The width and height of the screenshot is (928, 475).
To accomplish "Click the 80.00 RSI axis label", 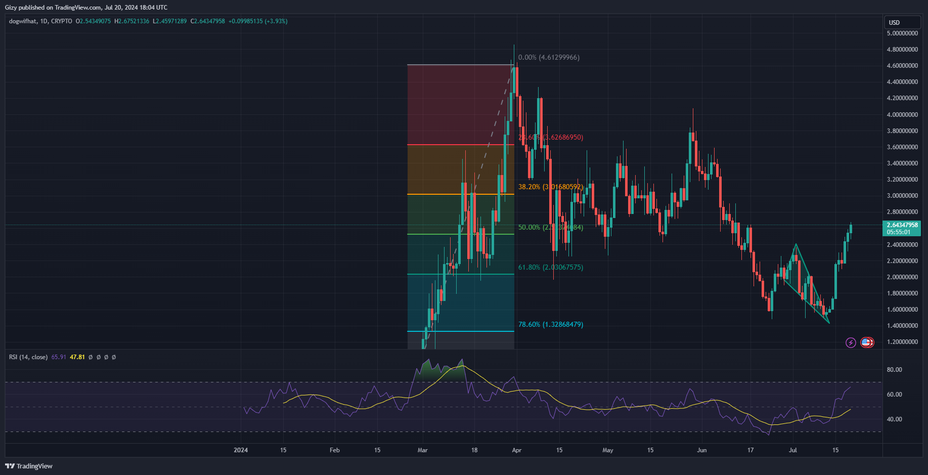I will tap(894, 370).
